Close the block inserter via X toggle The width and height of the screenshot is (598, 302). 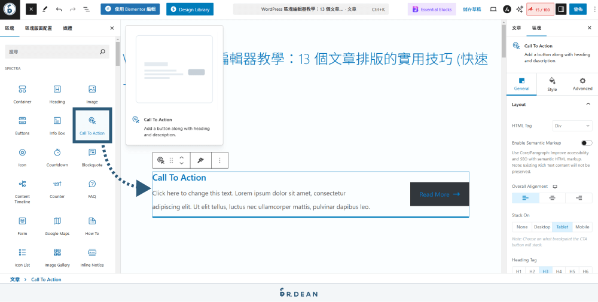click(x=31, y=9)
